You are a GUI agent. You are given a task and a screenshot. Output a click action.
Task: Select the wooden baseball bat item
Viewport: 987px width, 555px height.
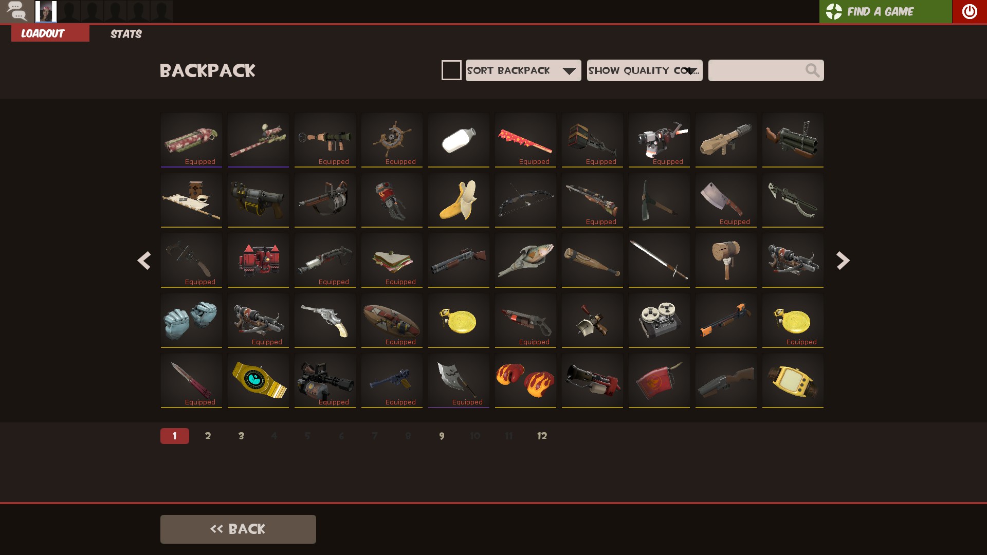tap(592, 260)
